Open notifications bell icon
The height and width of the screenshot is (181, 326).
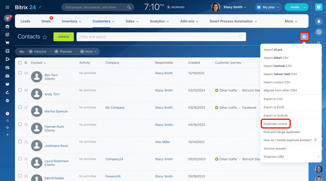point(319,22)
